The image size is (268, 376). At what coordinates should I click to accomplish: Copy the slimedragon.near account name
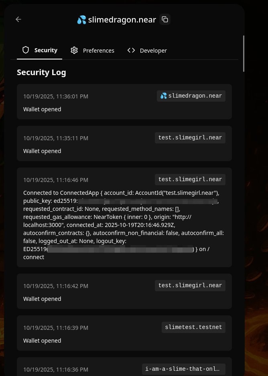coord(165,19)
